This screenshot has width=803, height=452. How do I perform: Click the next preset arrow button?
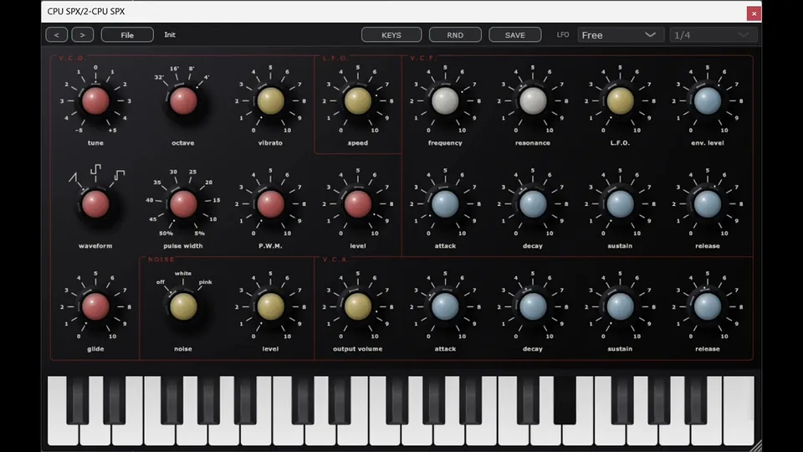pyautogui.click(x=83, y=35)
